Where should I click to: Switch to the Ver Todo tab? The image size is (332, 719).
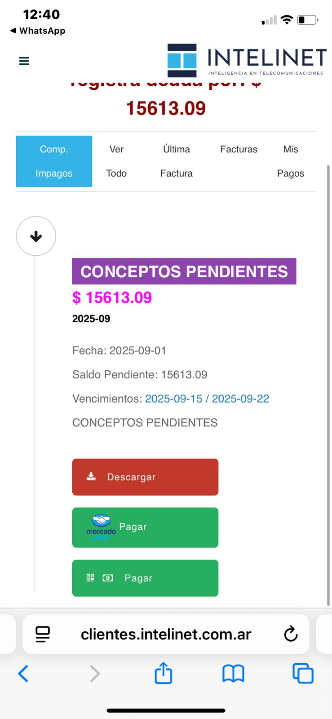coord(116,161)
